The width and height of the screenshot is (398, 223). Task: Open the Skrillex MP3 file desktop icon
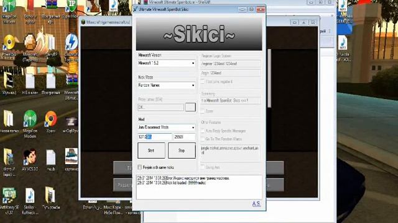30,196
